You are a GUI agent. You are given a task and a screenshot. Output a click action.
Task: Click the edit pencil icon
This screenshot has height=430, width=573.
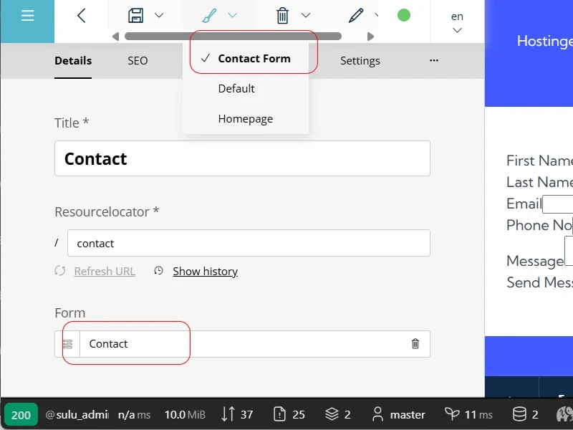click(355, 16)
